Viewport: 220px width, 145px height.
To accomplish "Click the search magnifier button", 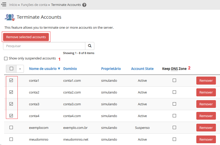I will tap(90, 46).
